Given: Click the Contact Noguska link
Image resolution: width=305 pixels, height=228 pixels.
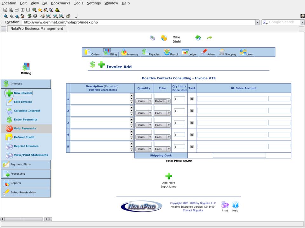Looking at the screenshot, I should (x=193, y=211).
